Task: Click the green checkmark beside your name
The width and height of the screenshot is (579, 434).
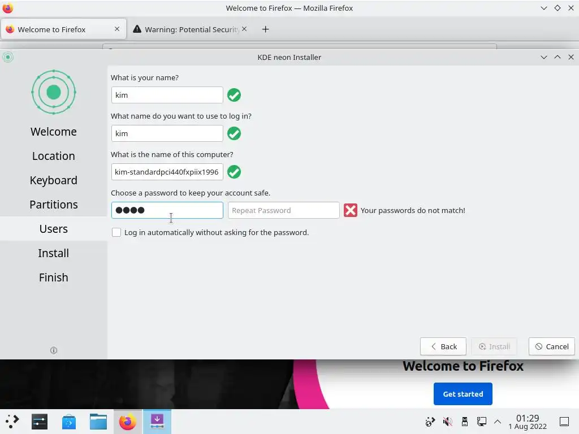Action: click(x=234, y=95)
